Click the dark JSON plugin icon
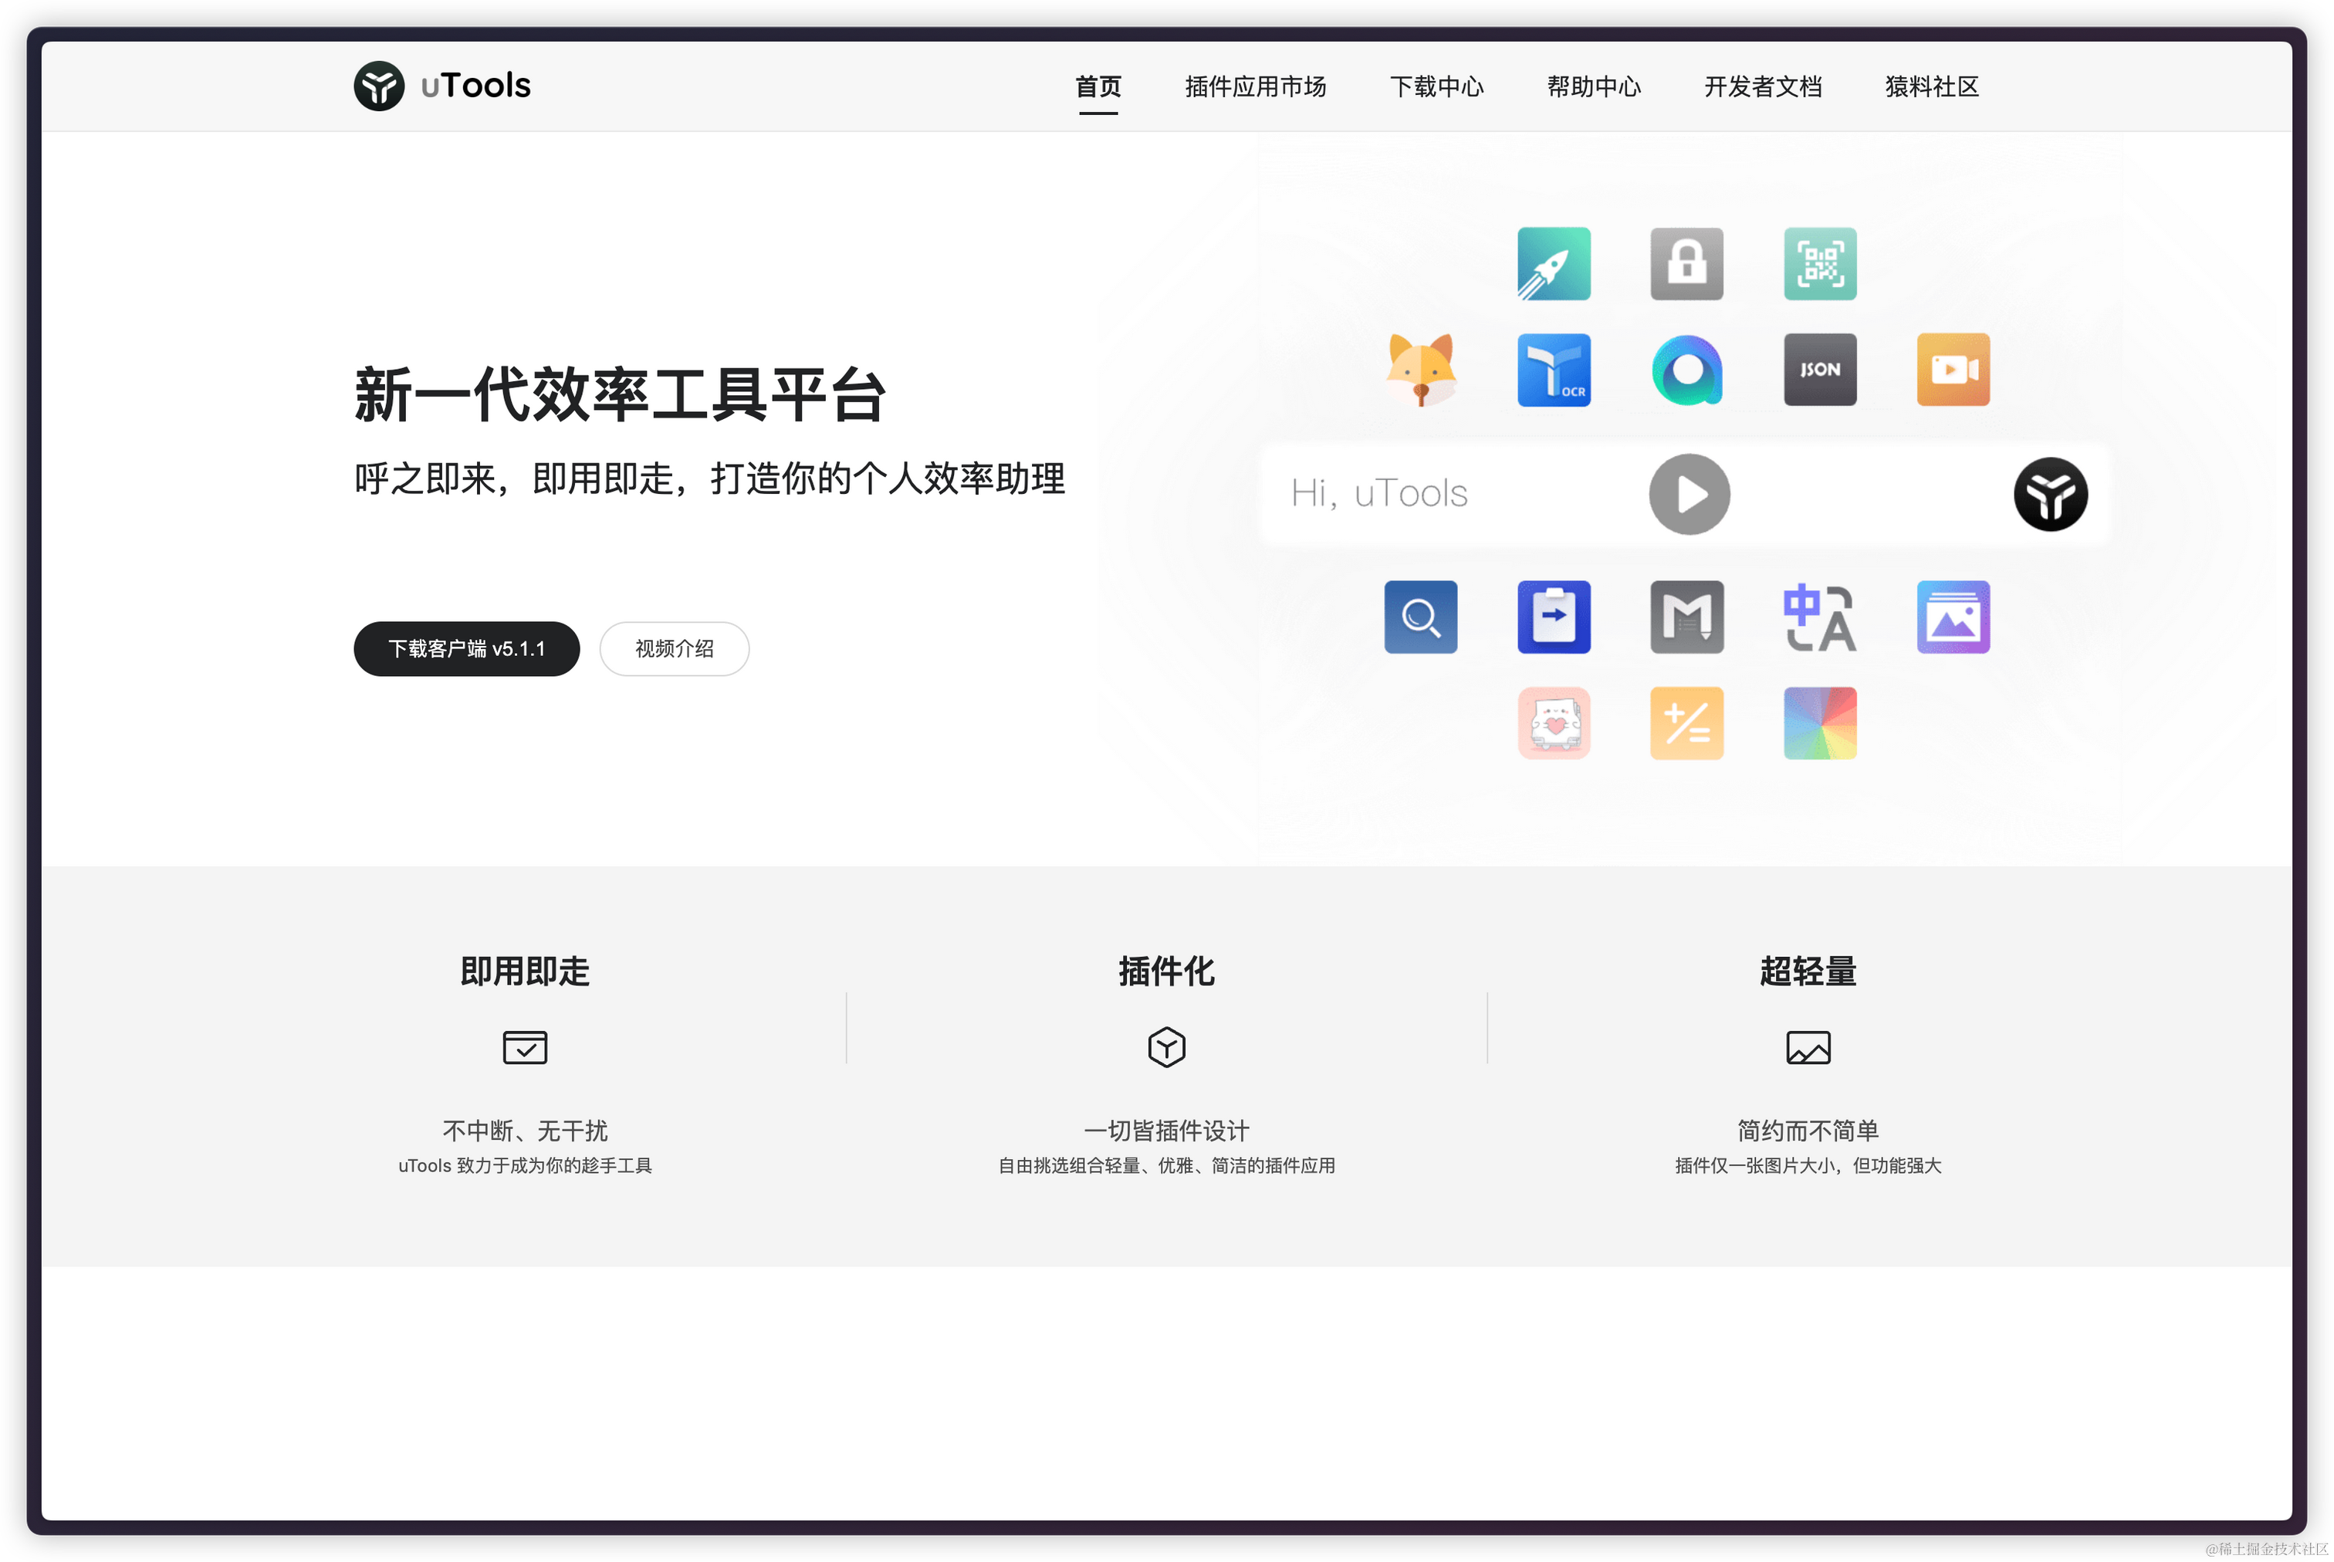The image size is (2334, 1562). click(x=1819, y=370)
